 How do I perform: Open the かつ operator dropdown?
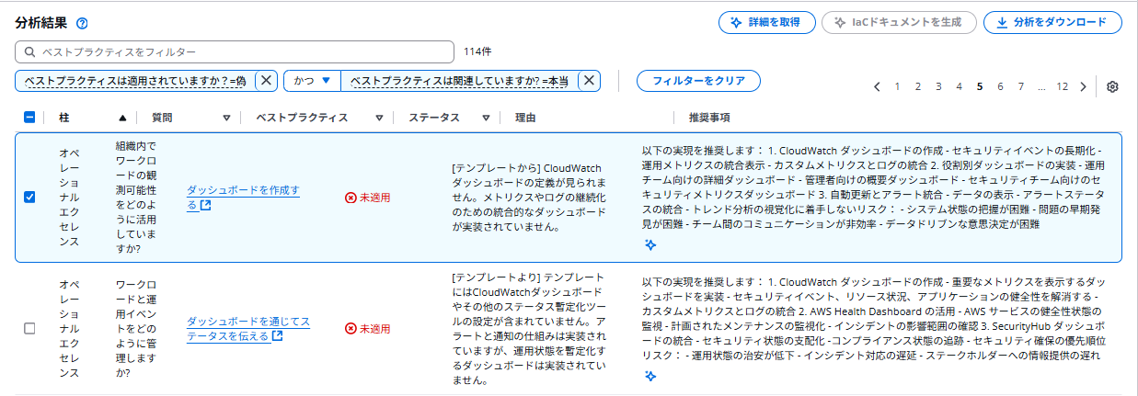pyautogui.click(x=312, y=81)
